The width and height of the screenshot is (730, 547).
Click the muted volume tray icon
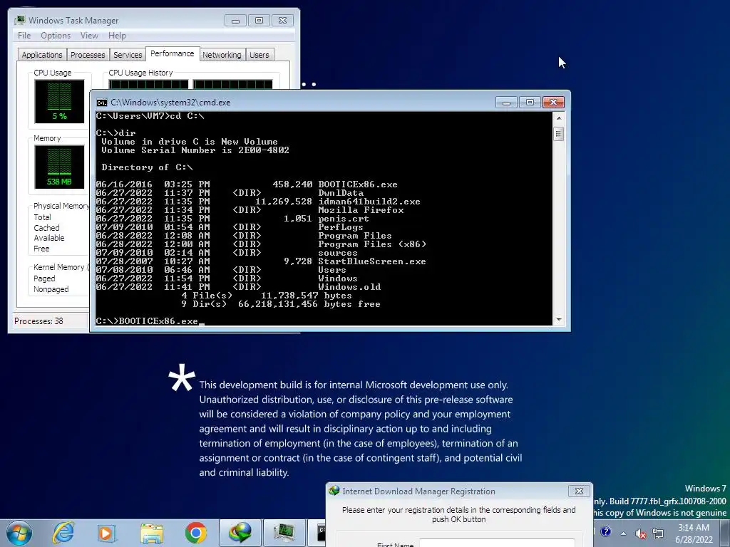[641, 533]
